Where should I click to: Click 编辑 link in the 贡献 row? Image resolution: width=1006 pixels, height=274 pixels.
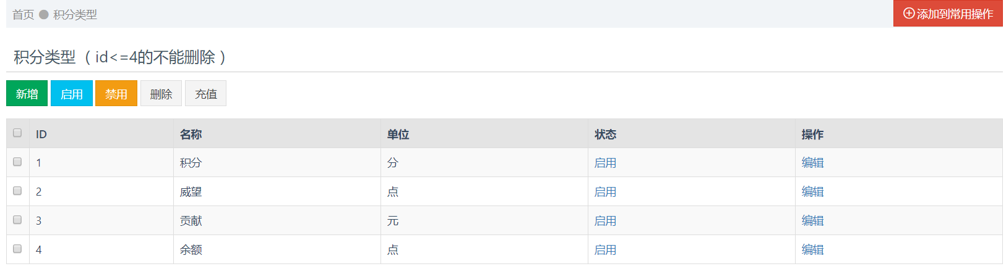[x=812, y=220]
